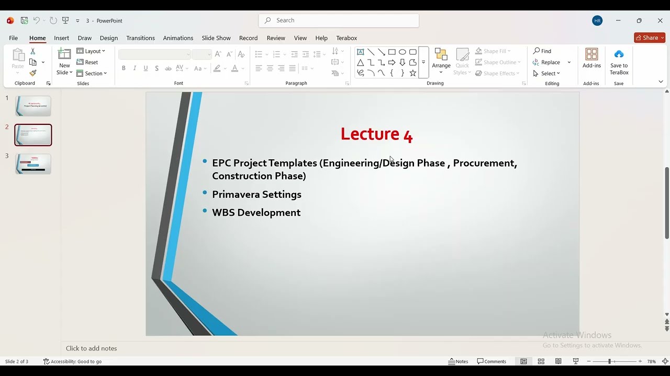
Task: Clear all formatting icon
Action: [241, 54]
